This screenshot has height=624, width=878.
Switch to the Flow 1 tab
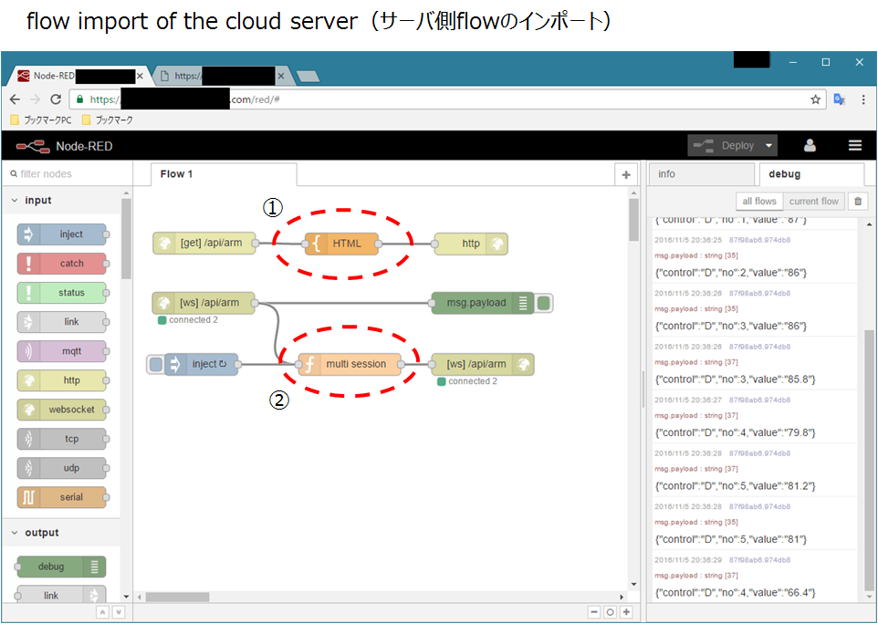pos(224,174)
